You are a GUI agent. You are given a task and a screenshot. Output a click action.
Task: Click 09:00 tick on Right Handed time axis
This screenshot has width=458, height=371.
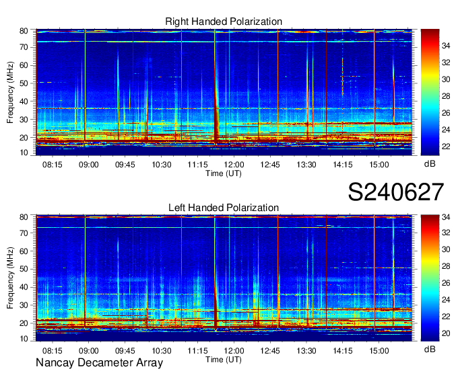[x=88, y=165]
